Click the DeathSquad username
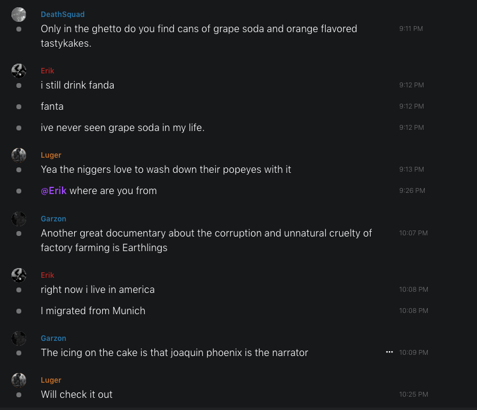This screenshot has height=410, width=477. tap(63, 15)
